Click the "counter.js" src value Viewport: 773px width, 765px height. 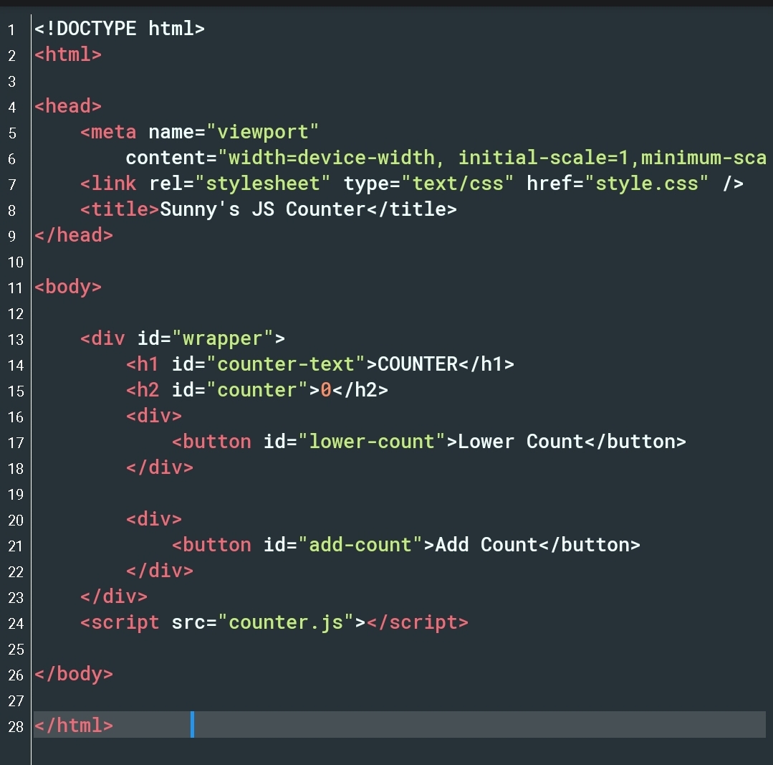285,622
